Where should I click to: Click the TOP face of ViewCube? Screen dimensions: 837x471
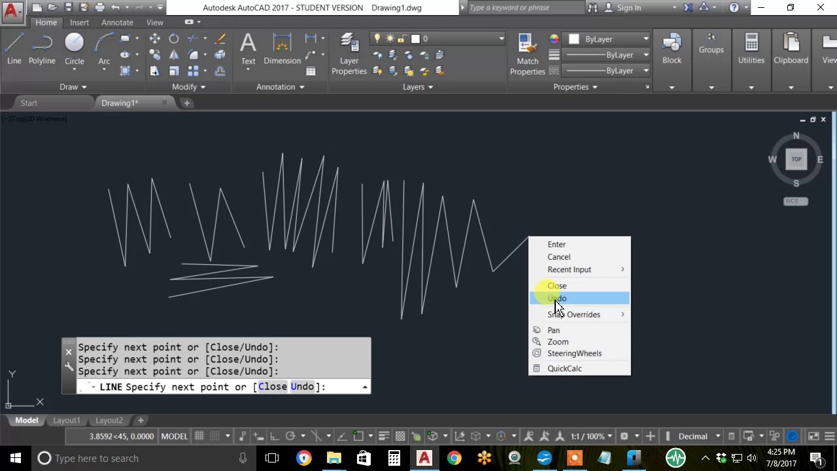click(796, 159)
